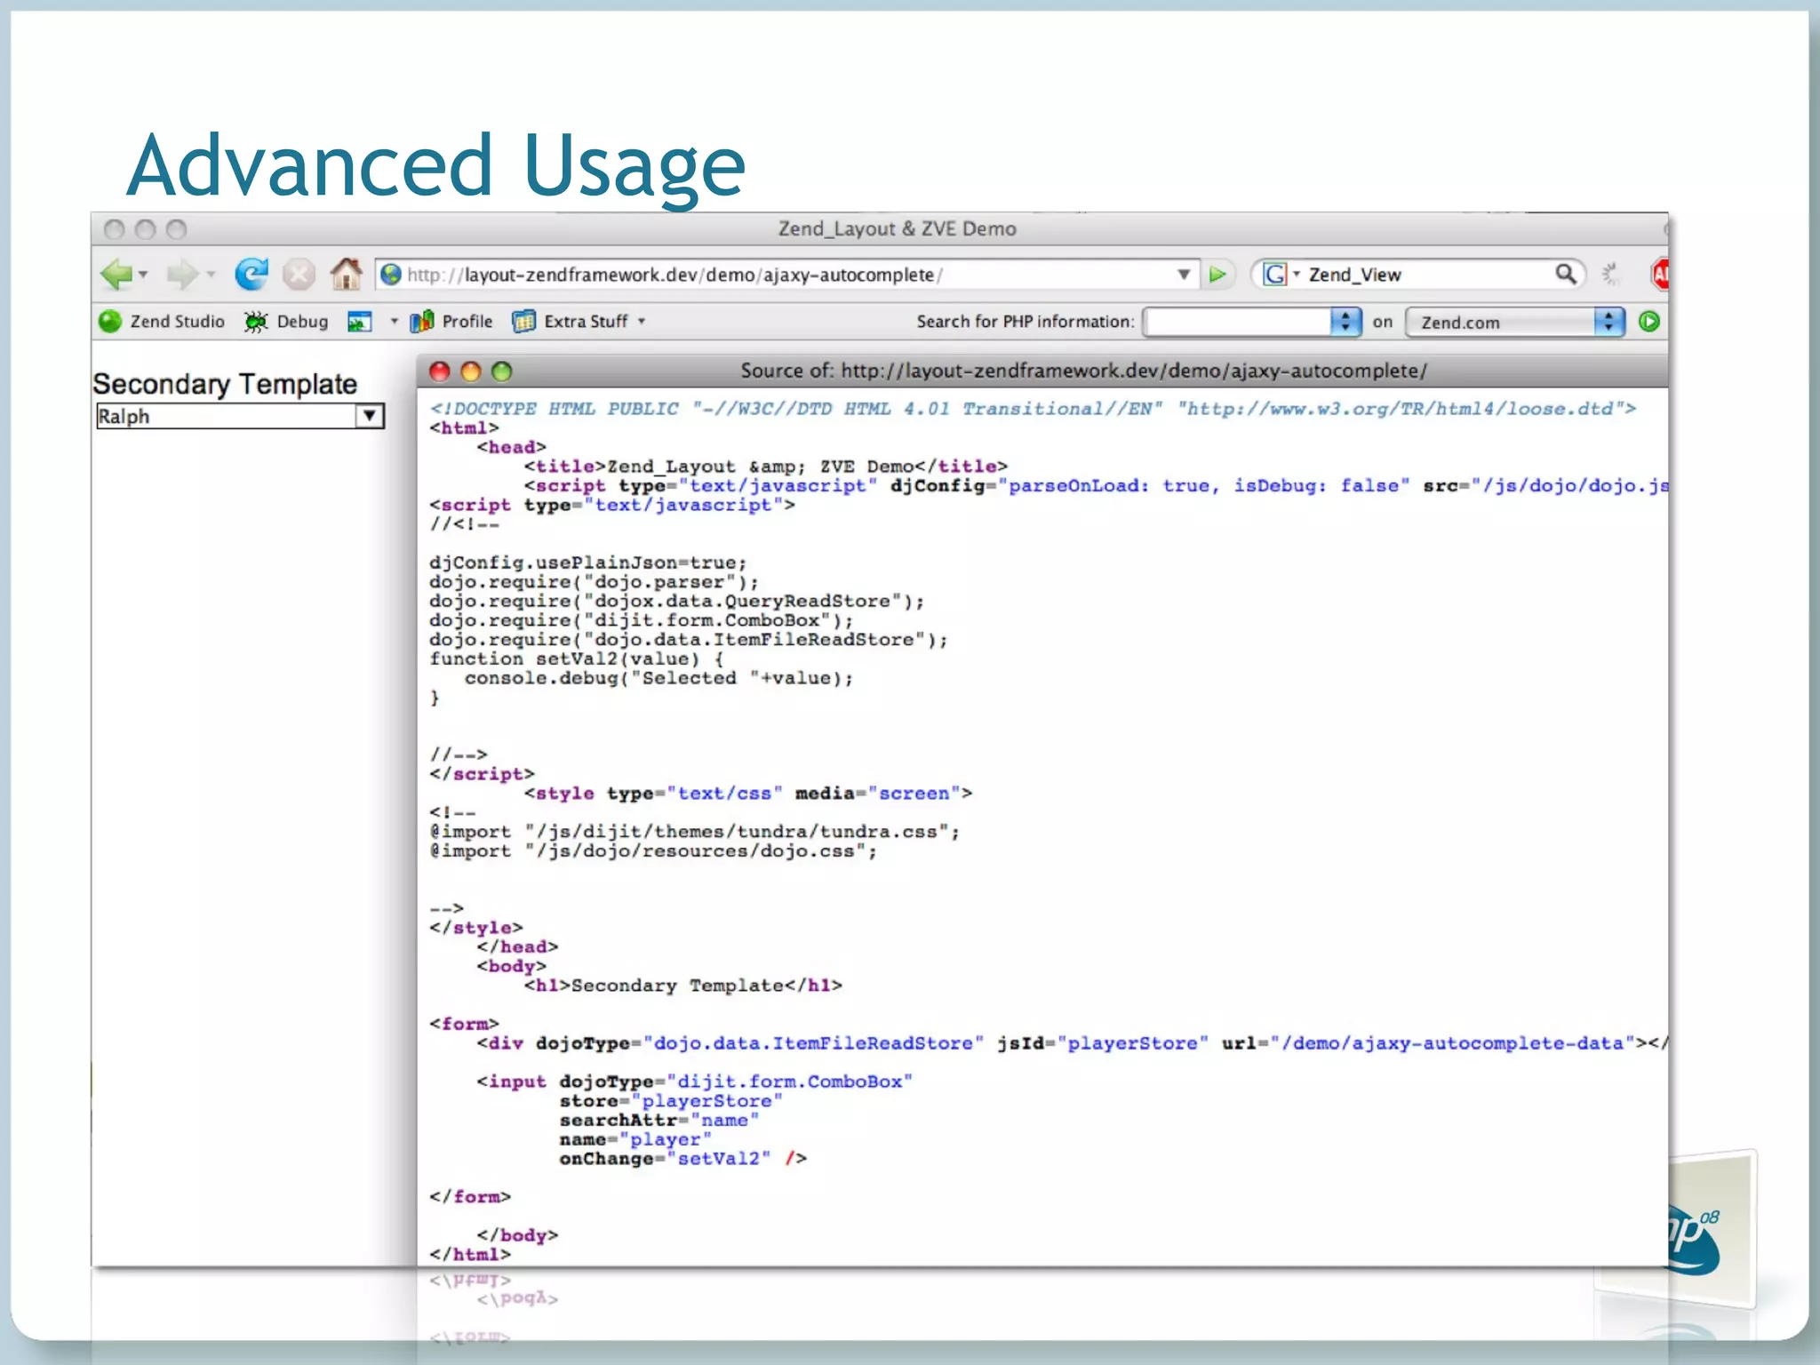Viewport: 1820px width, 1365px height.
Task: Click the browser window title Zend_Layout & ZVE Demo
Action: [x=898, y=228]
